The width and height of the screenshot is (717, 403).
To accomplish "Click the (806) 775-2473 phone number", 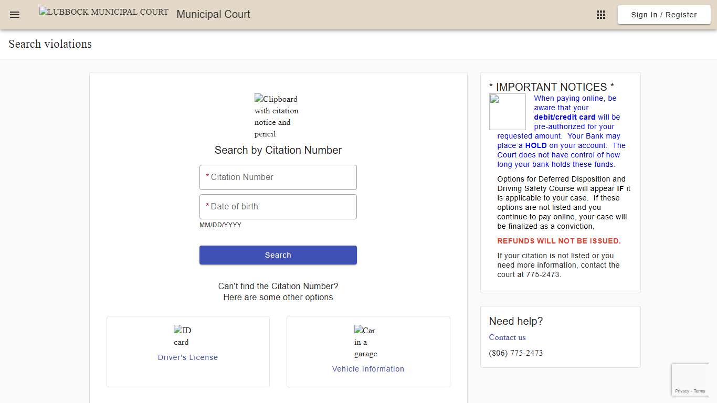I will (516, 353).
